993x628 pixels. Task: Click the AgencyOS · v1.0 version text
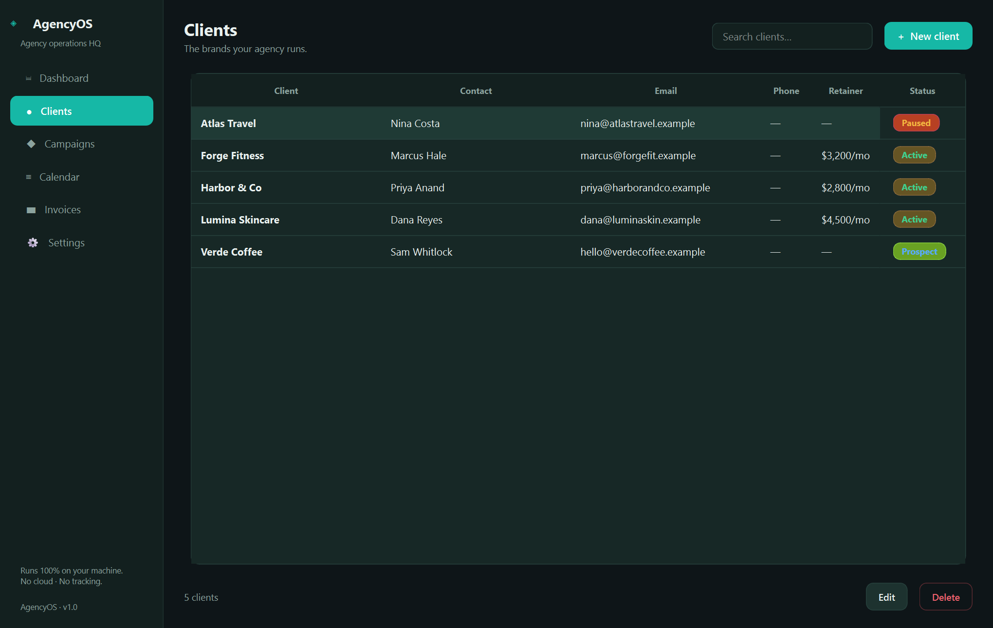click(x=49, y=608)
